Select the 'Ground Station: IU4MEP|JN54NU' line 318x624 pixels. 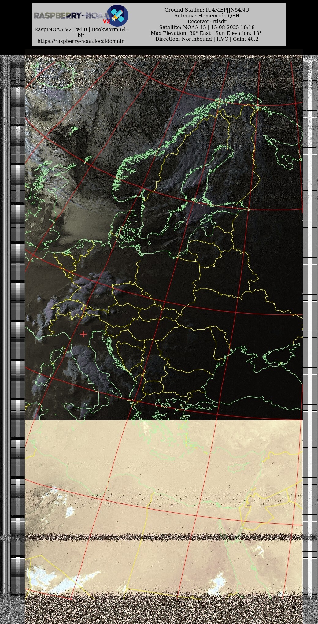[207, 10]
